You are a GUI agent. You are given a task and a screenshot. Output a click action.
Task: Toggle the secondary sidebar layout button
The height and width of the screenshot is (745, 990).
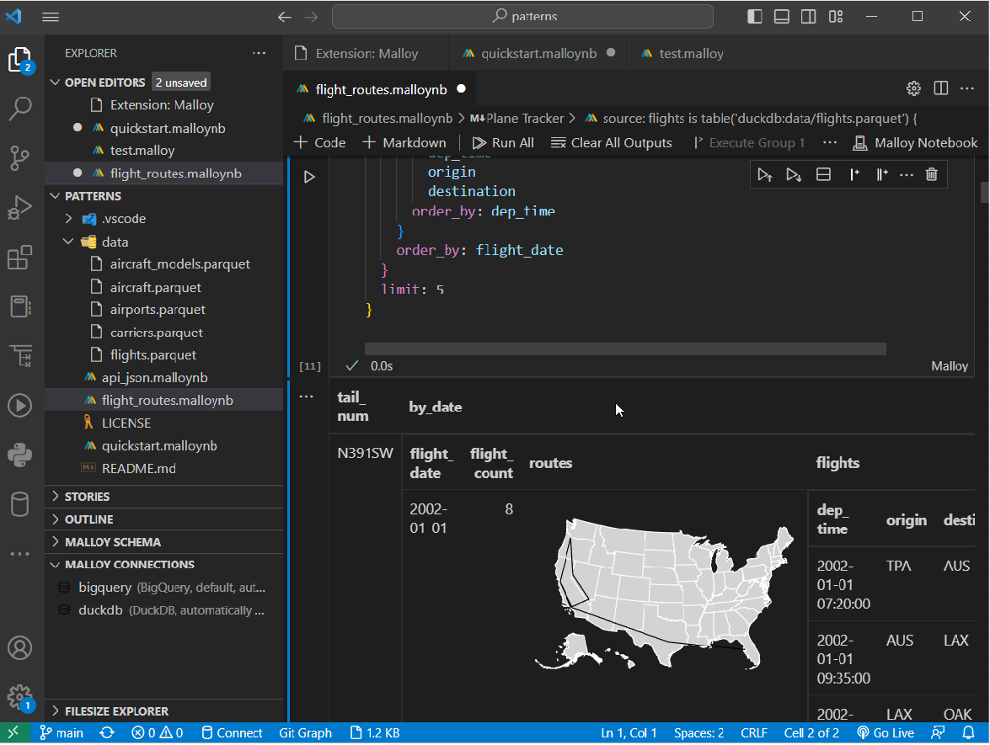pyautogui.click(x=808, y=16)
